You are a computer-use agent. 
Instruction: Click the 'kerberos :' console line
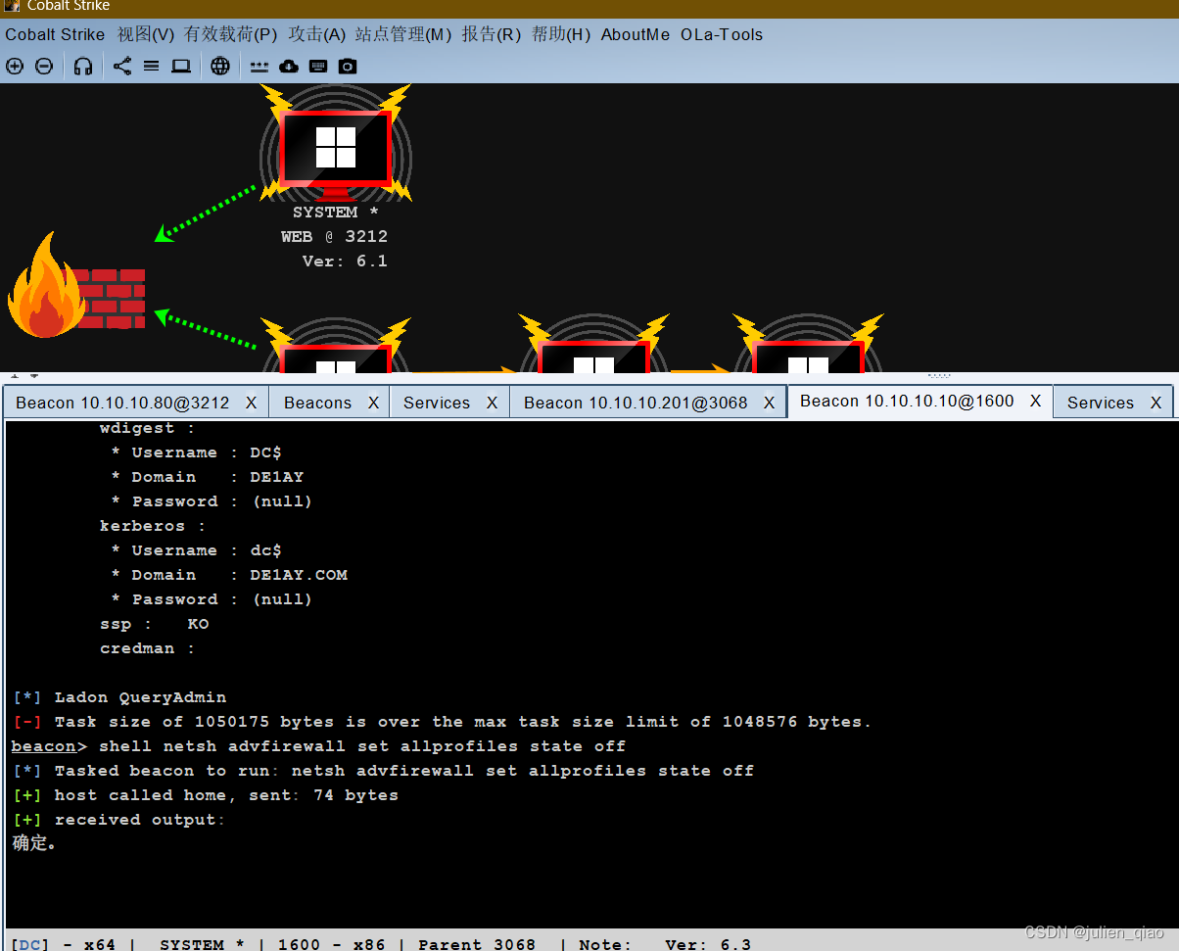click(153, 526)
